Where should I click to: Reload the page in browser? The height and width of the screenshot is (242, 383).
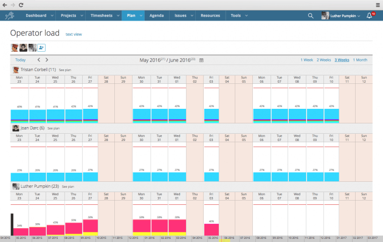pyautogui.click(x=21, y=5)
